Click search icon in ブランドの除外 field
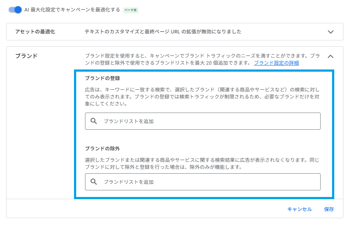 click(93, 182)
